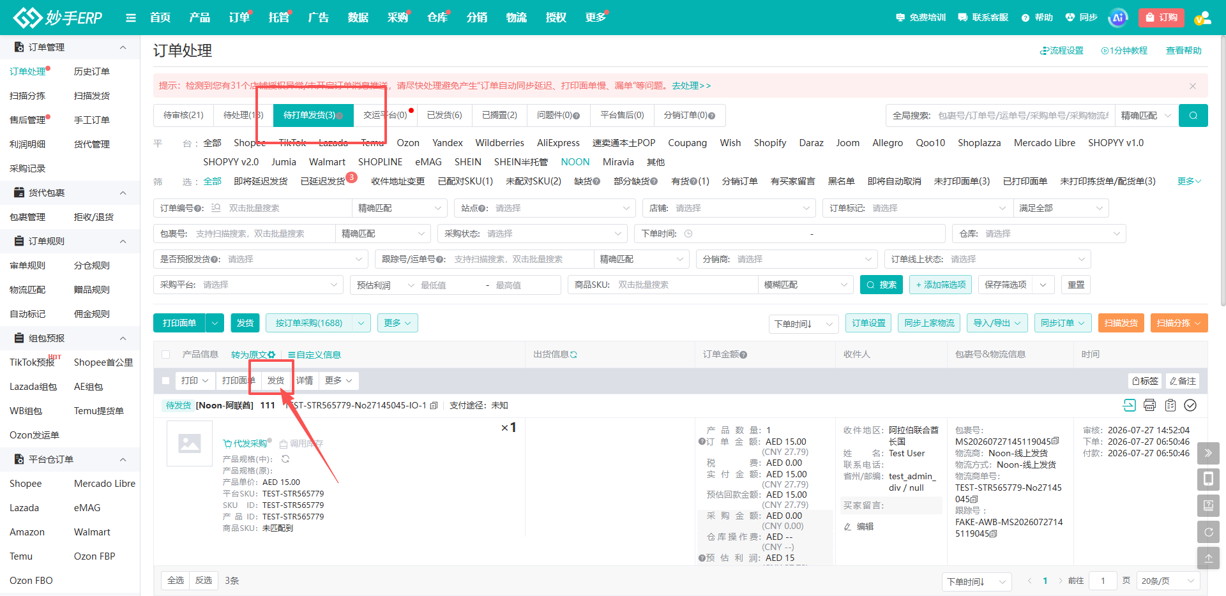Click the 代发采购 link
Screen dimensions: 1226x596
pos(245,443)
